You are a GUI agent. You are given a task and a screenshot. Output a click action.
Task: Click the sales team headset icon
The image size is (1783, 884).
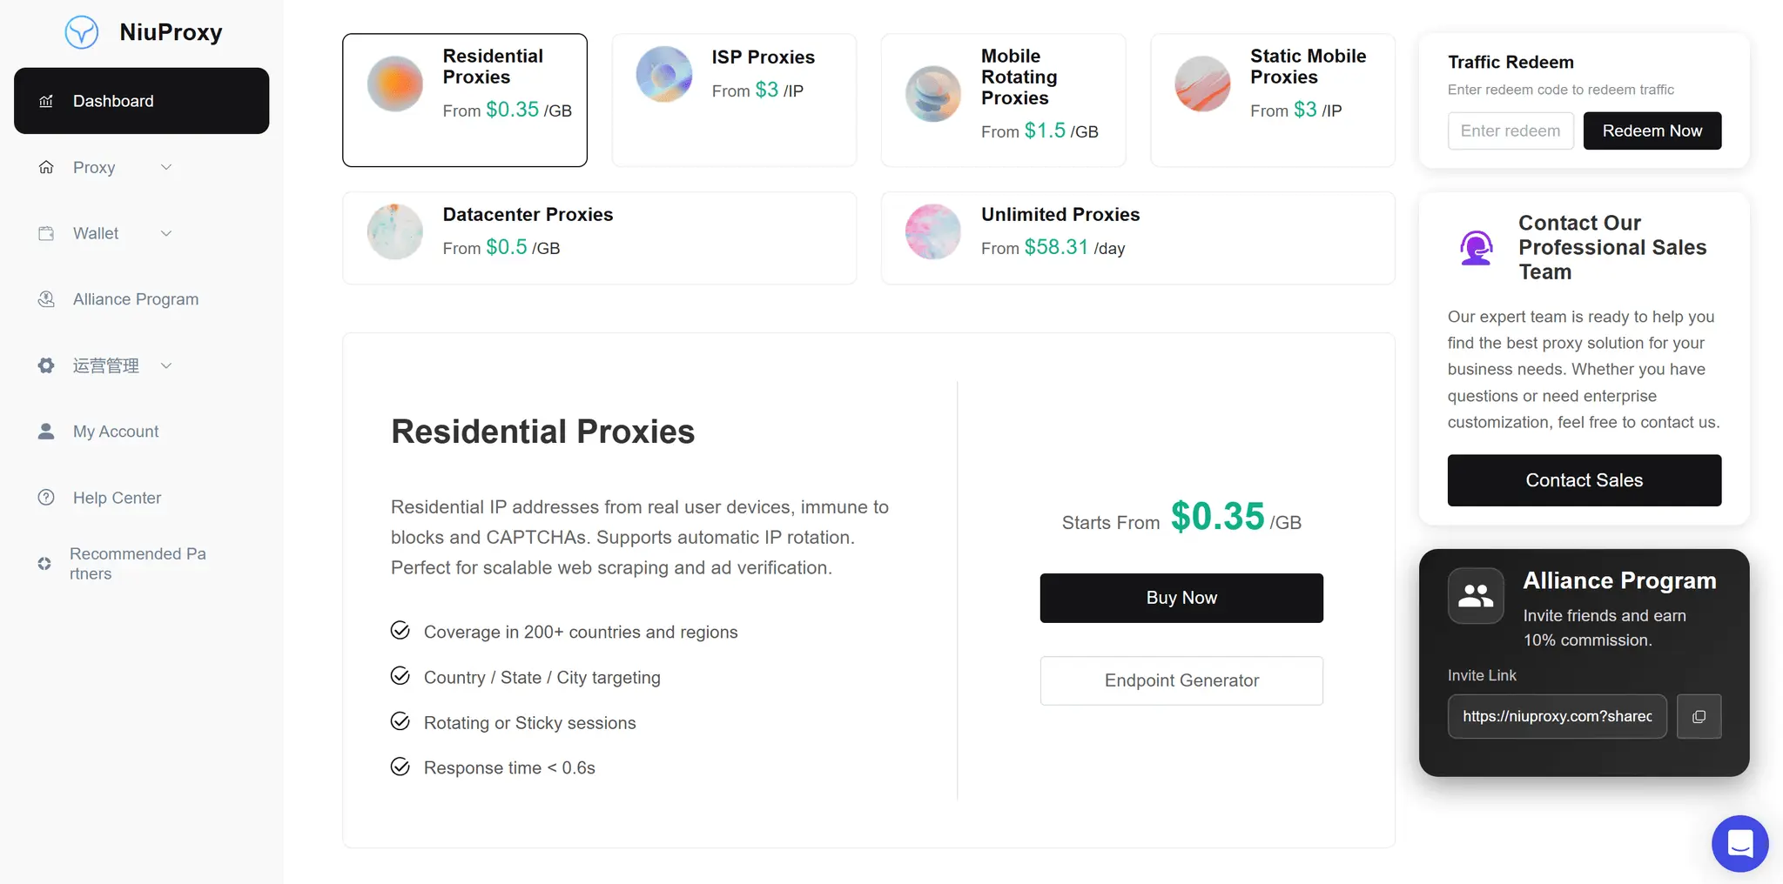click(x=1477, y=248)
